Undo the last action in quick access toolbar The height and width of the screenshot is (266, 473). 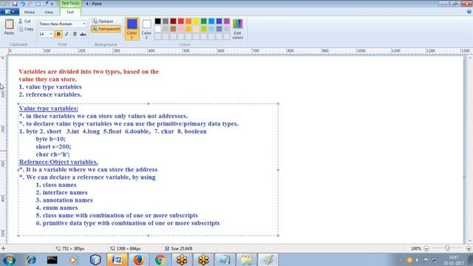(x=23, y=4)
